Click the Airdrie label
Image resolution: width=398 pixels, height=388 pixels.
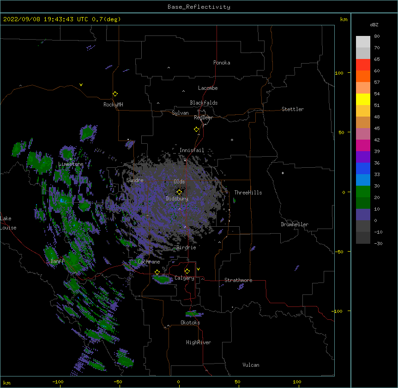(x=187, y=248)
